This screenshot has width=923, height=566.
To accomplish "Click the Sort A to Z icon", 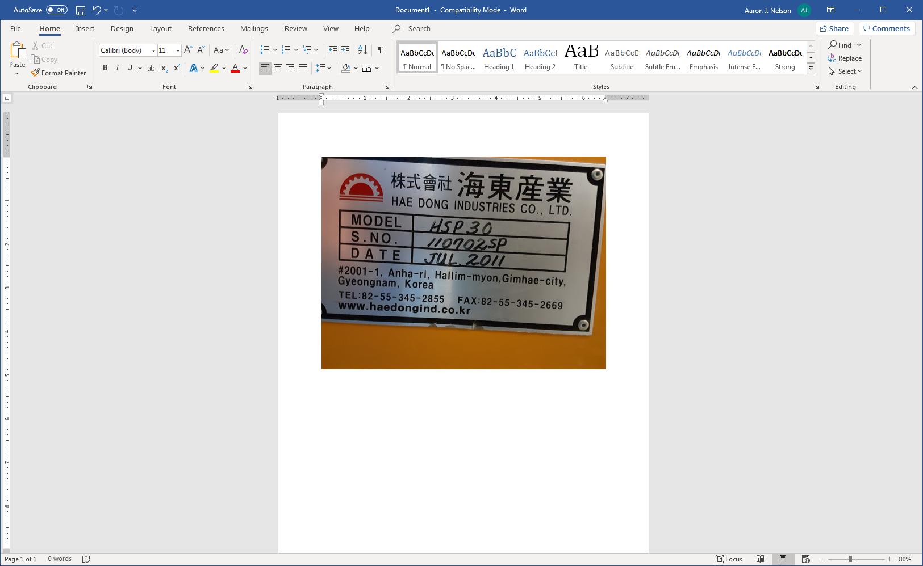I will click(362, 50).
